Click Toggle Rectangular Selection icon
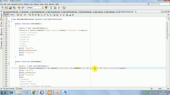The image size is (170, 95). point(41,15)
